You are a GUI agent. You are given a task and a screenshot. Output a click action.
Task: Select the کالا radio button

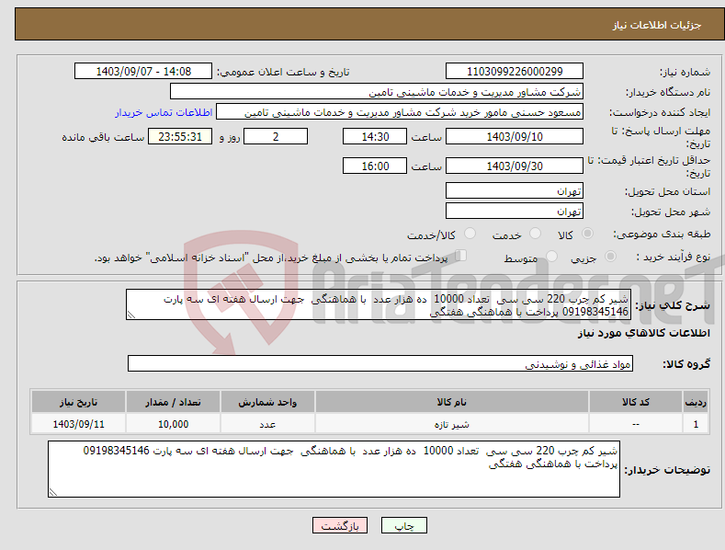[x=588, y=234]
